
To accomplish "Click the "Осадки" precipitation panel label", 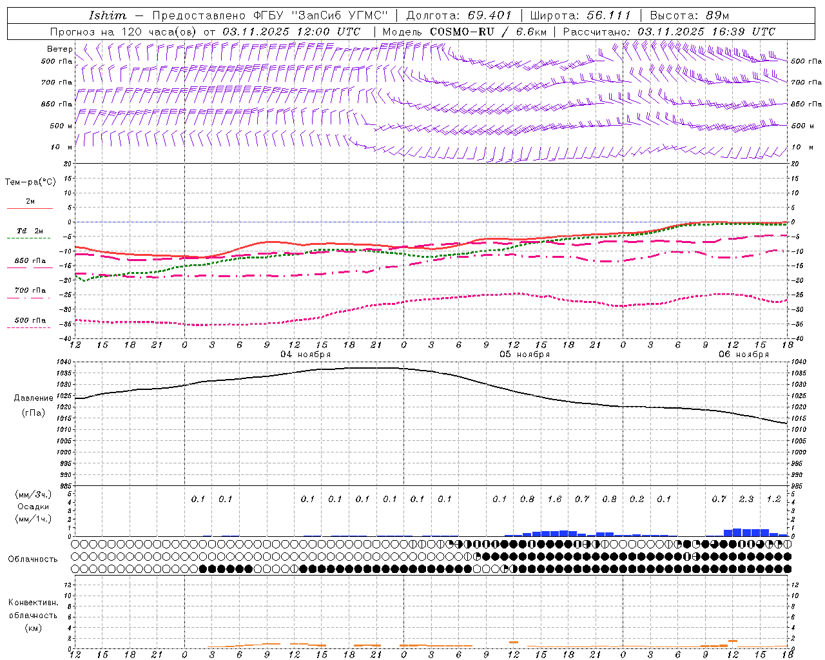I will coord(34,507).
